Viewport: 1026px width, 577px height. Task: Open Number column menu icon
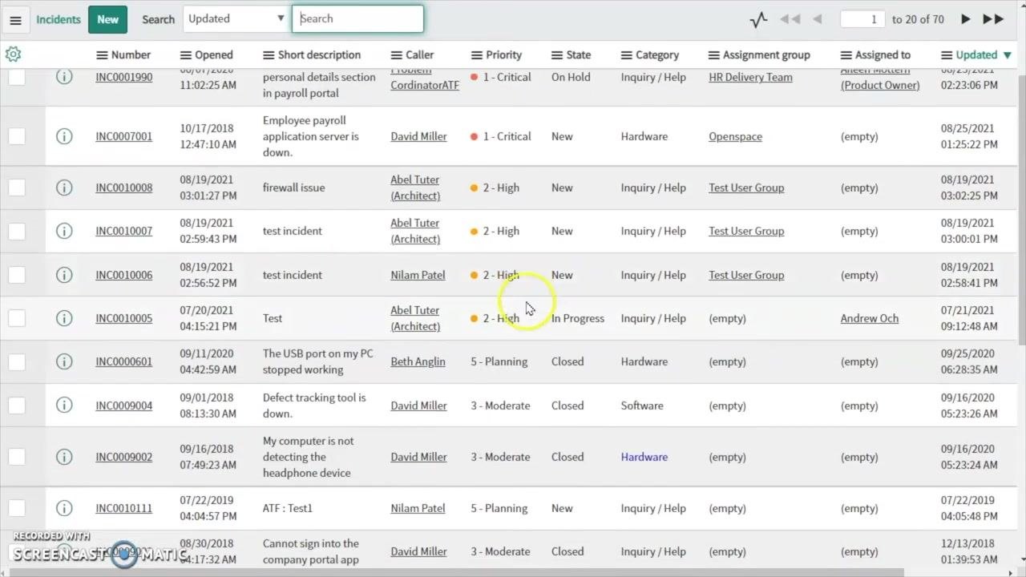(102, 55)
